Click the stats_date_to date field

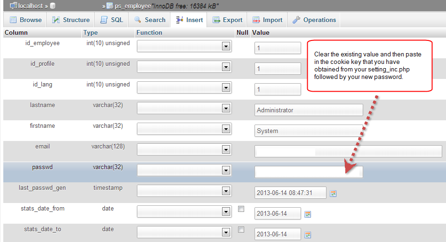[278, 234]
